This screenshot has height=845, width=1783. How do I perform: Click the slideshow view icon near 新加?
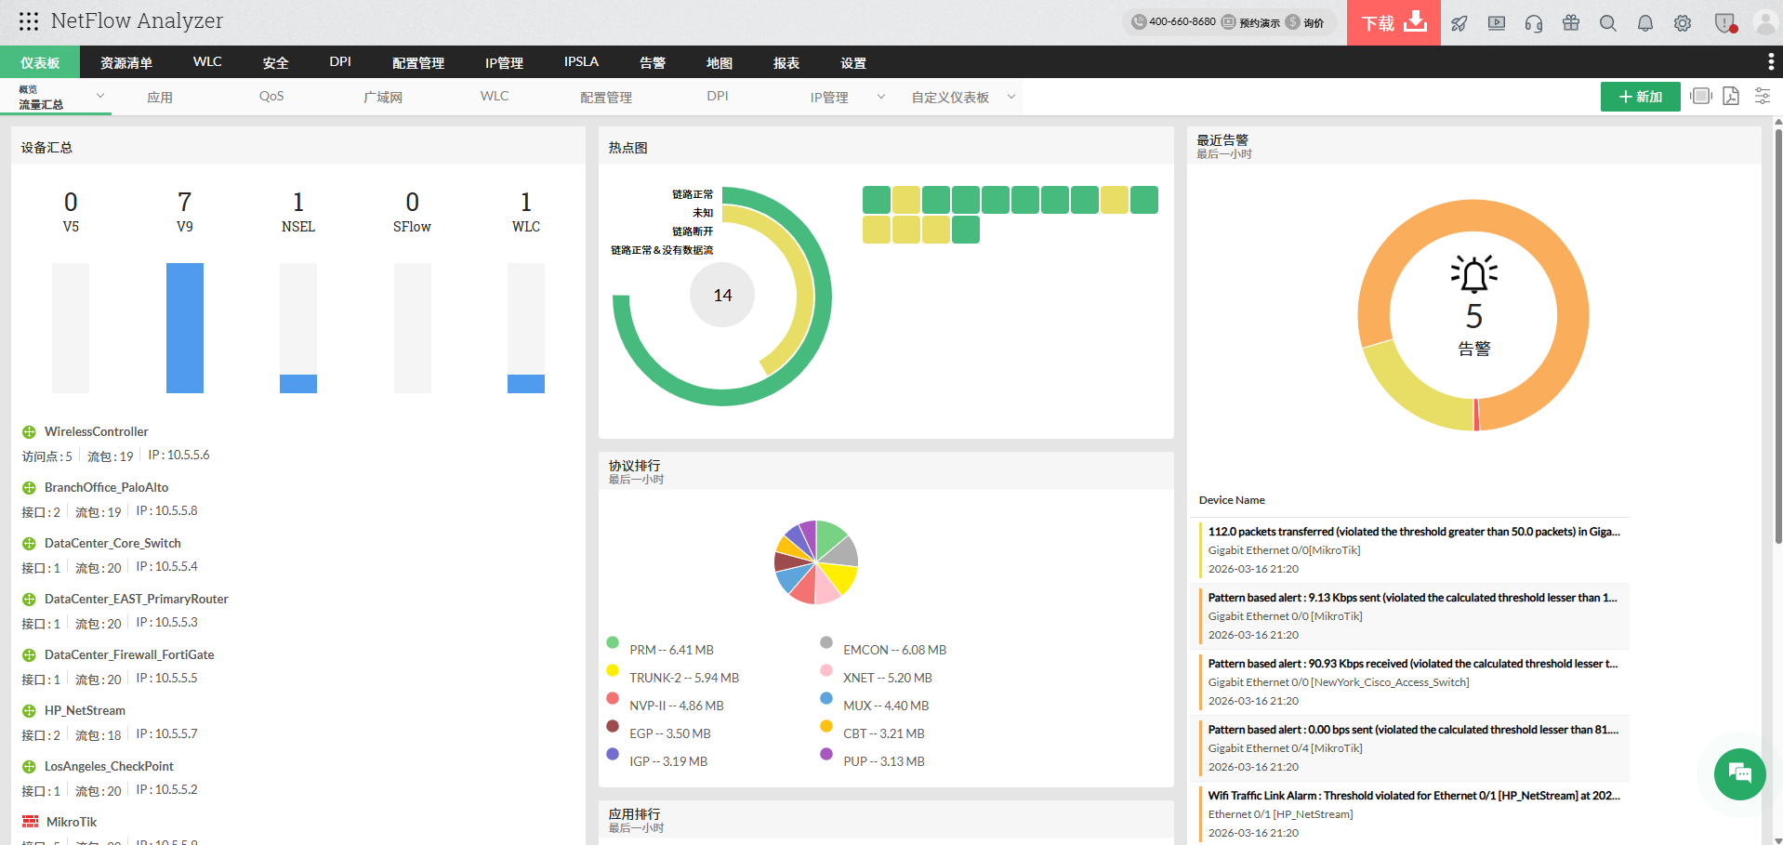coord(1699,96)
